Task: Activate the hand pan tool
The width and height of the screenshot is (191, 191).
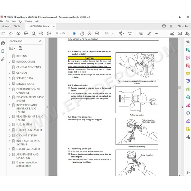Action: (x=82, y=33)
